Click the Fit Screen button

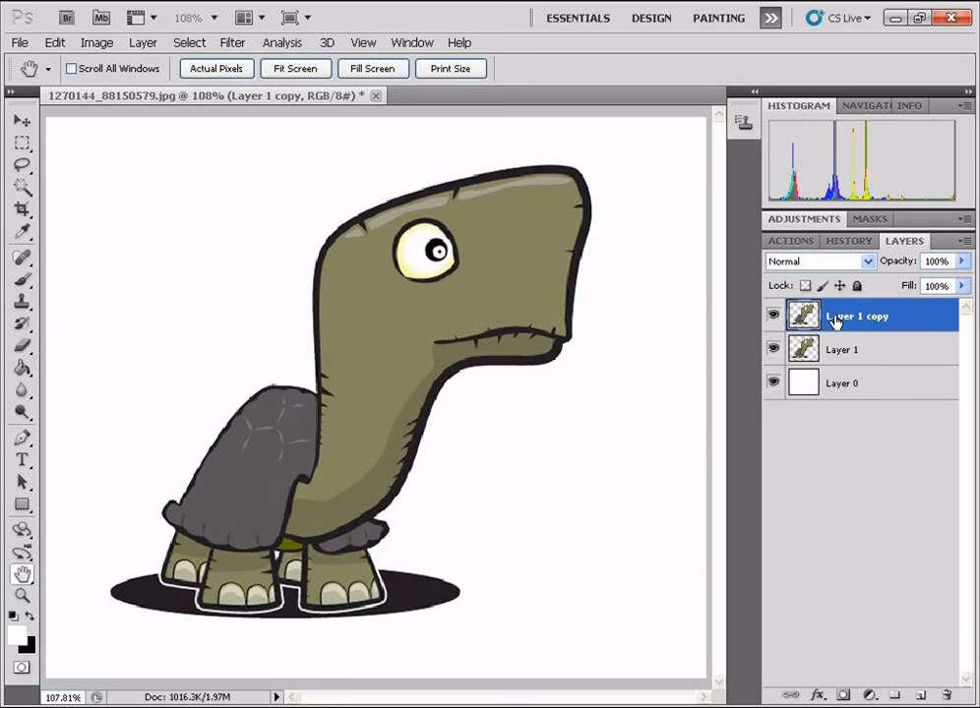(x=294, y=68)
